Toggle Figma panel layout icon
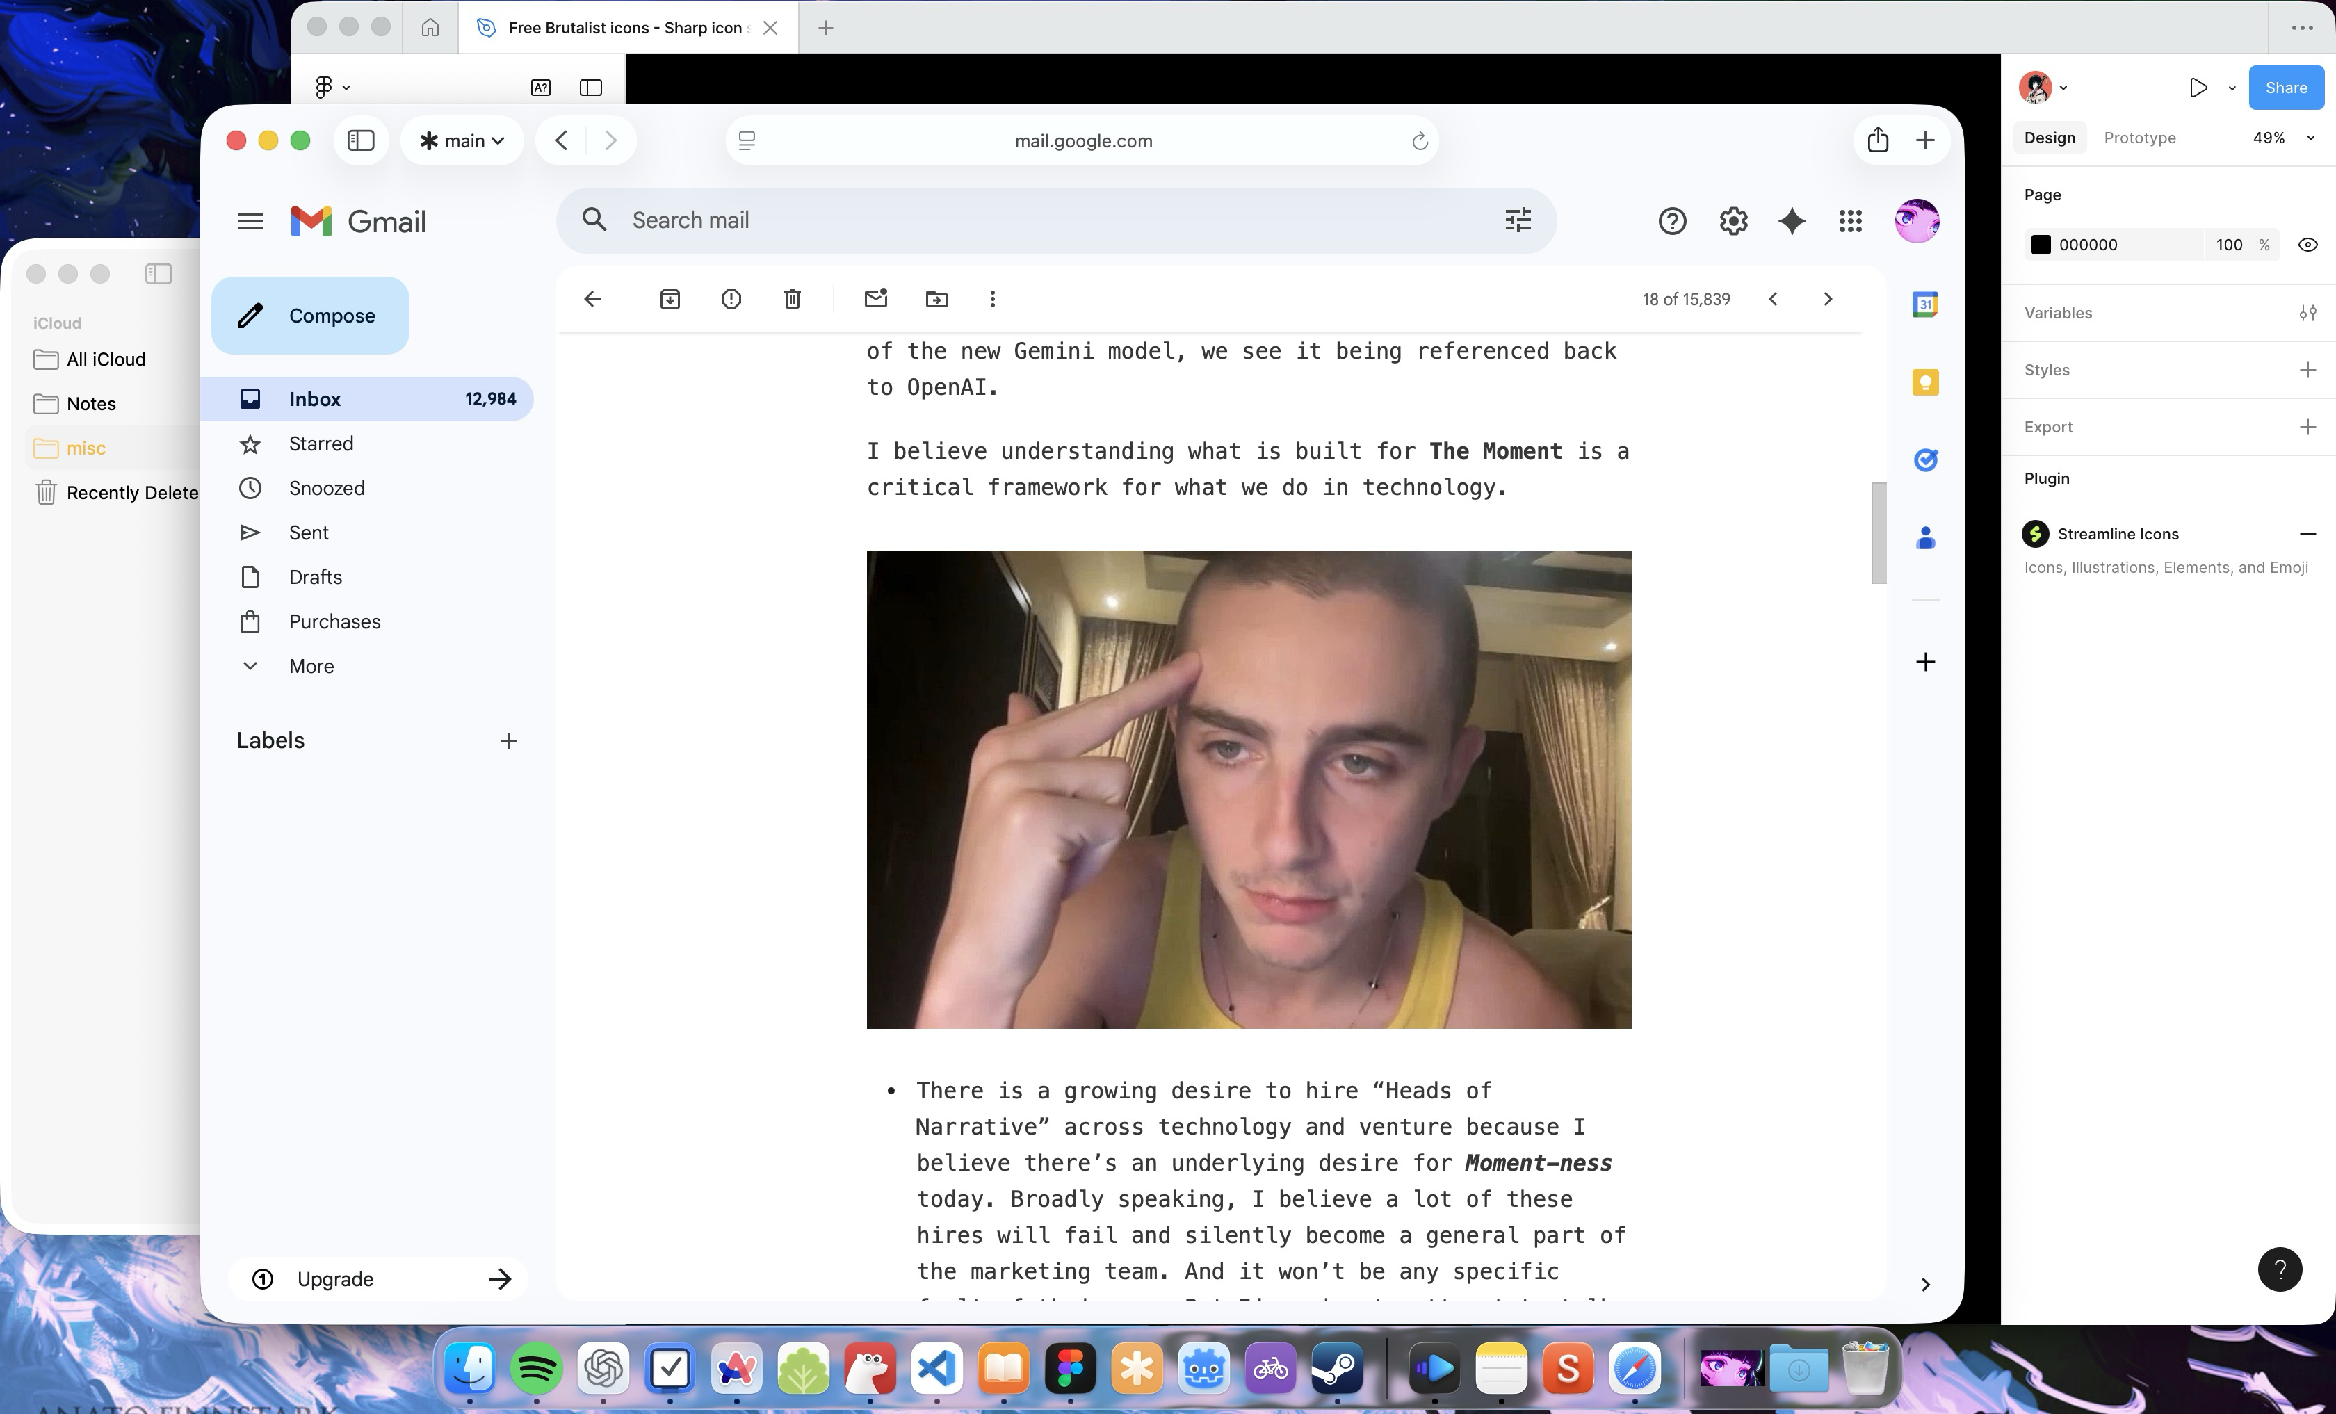 (x=591, y=87)
